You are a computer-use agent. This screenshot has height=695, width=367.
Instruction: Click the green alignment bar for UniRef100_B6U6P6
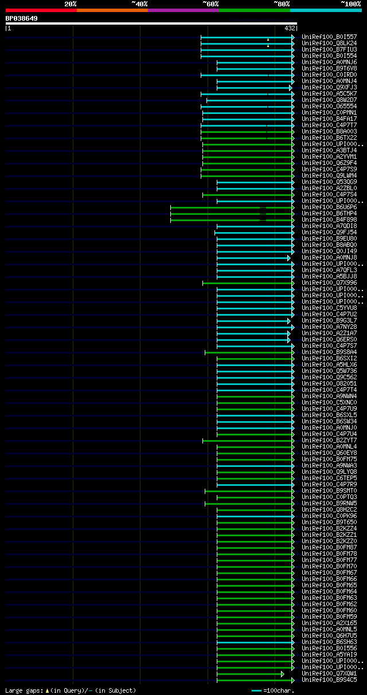pos(232,207)
